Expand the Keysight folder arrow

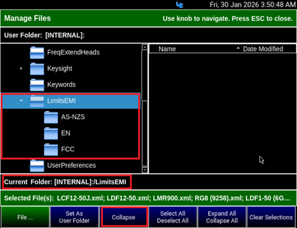click(x=21, y=68)
